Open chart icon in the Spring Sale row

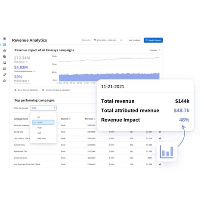[x=160, y=132]
